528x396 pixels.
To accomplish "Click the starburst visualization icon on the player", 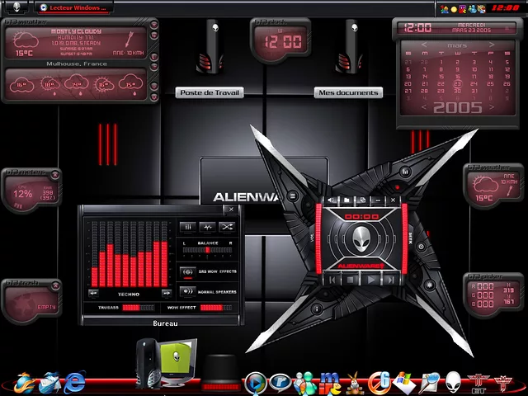I will [429, 285].
